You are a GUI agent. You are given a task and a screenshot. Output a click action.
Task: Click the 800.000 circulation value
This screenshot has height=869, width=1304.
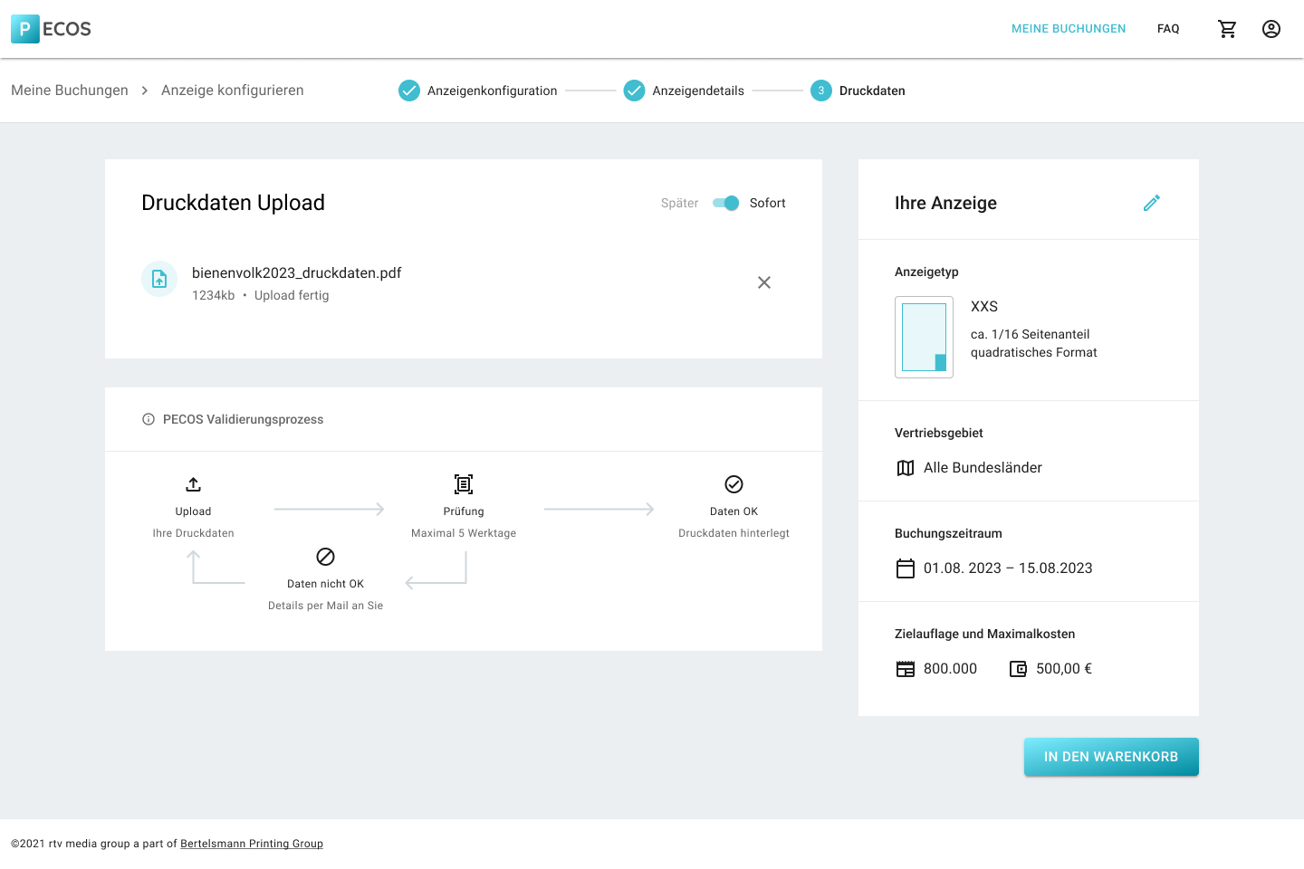coord(950,669)
